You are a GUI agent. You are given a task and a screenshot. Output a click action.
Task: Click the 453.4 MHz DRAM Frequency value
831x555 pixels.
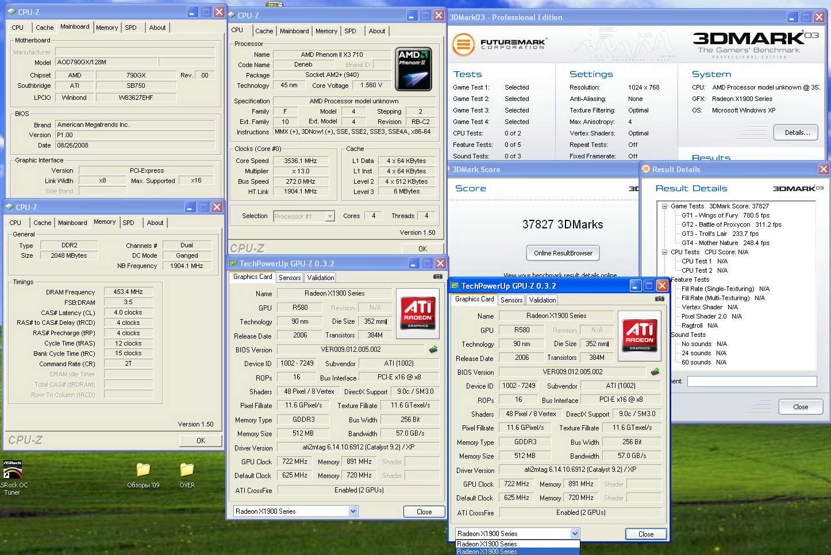[128, 292]
